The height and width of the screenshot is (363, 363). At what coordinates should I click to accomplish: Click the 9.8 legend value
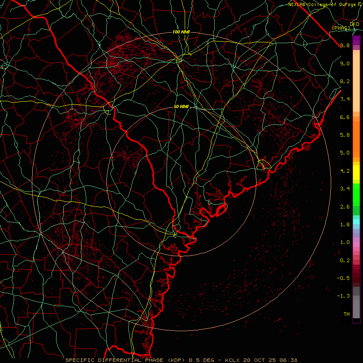coord(345,45)
